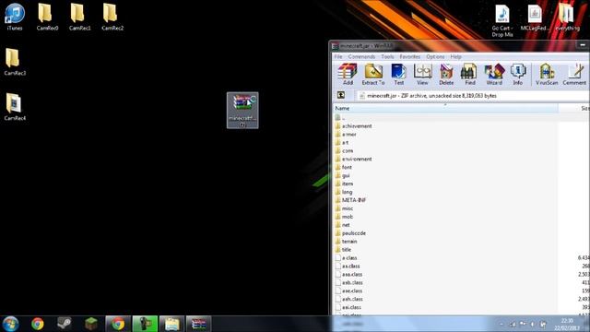Select the title folder
The image size is (590, 332).
click(x=343, y=250)
